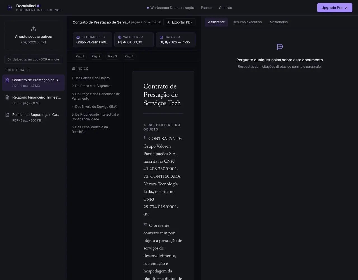Image resolution: width=358 pixels, height=280 pixels.
Task: Click the Valores currency icon
Action: coord(120,37)
